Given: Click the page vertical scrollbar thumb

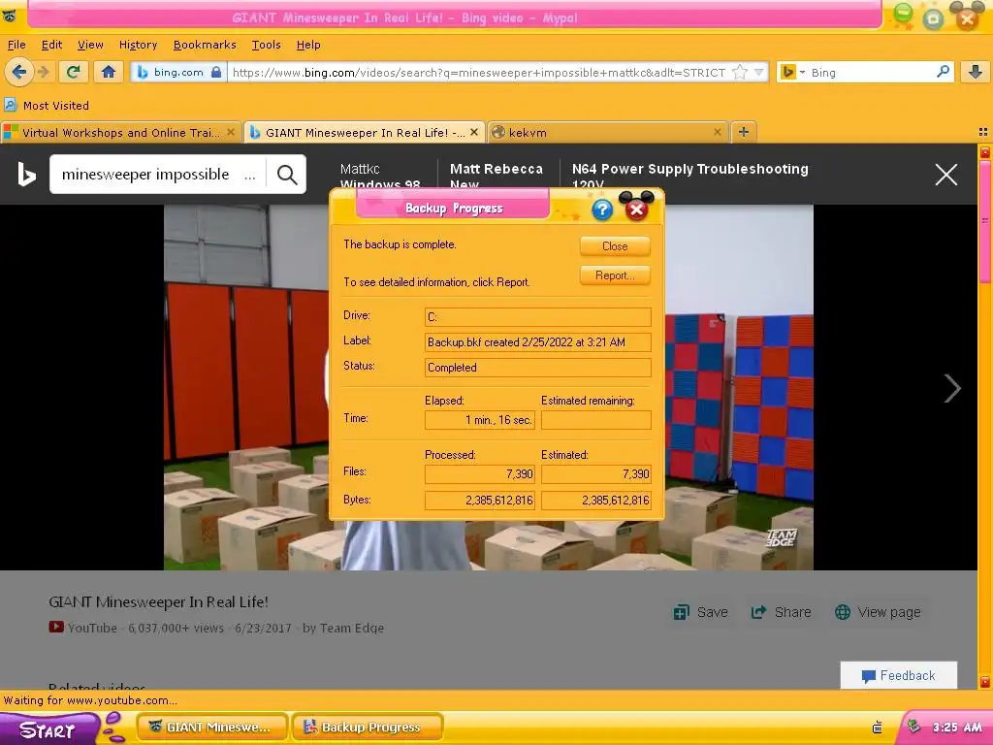Looking at the screenshot, I should point(985,222).
